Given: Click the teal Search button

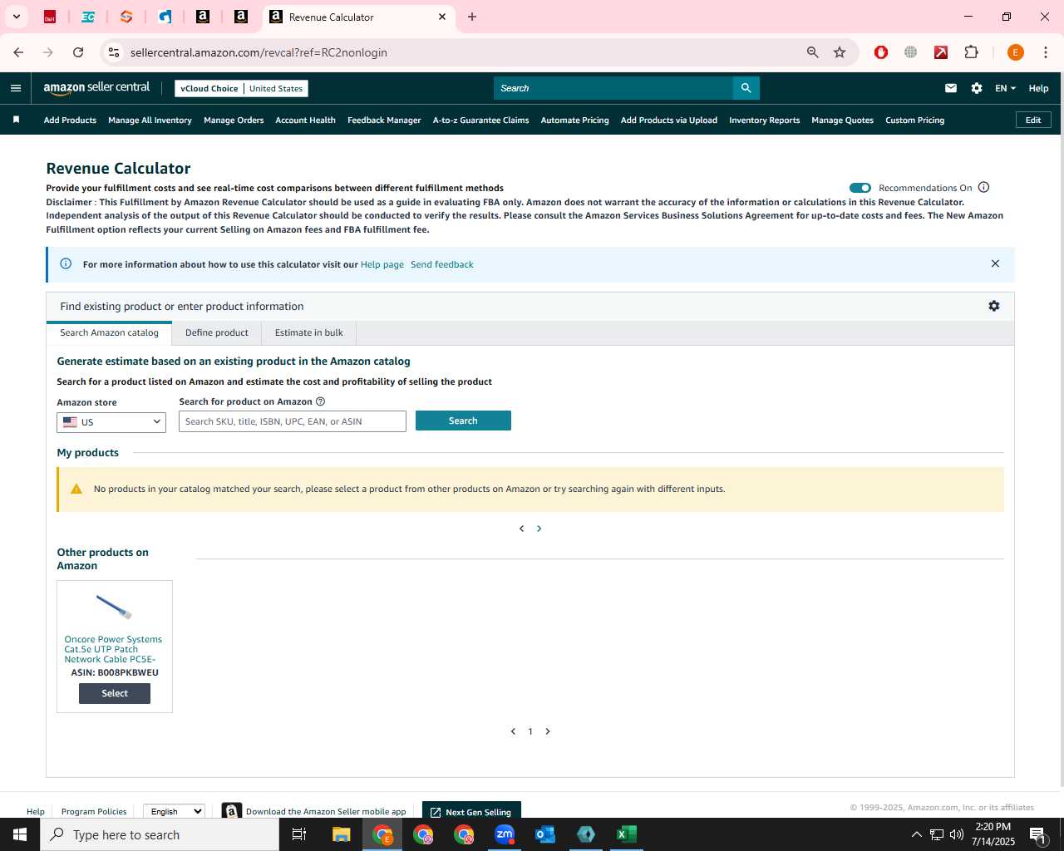Looking at the screenshot, I should tap(463, 421).
